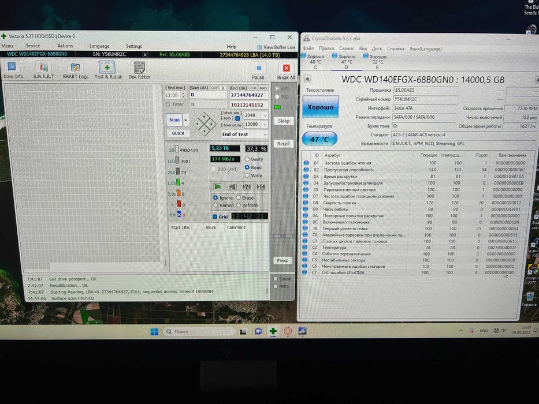
Task: Click blue status circle for attribute C7
Action: point(304,272)
